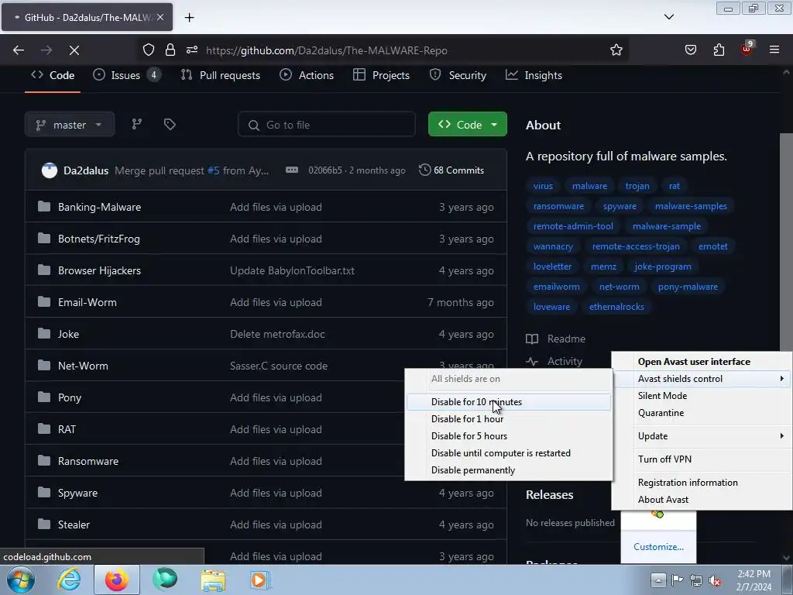Open a new tab with the plus button
793x595 pixels.
(x=189, y=17)
